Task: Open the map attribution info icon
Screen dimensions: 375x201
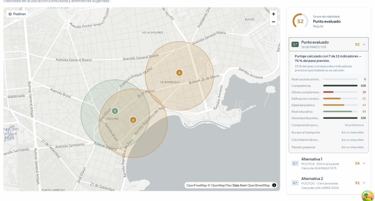Action: [x=274, y=185]
